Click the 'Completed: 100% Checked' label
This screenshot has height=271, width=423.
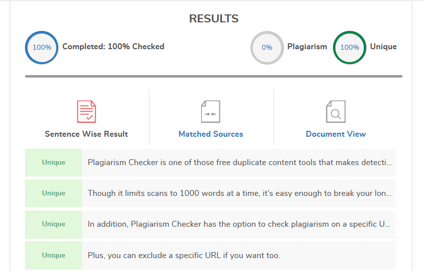point(113,47)
